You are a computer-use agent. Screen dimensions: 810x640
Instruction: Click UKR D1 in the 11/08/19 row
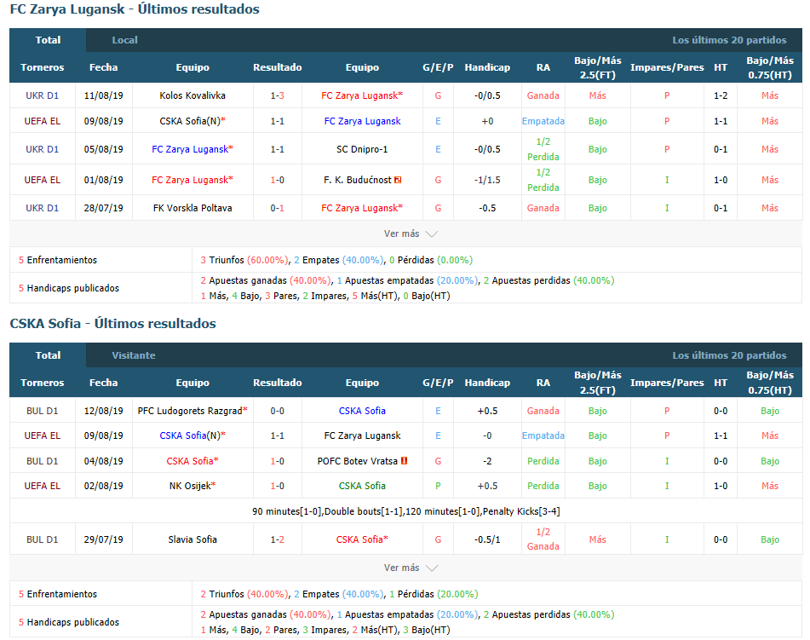[x=43, y=95]
